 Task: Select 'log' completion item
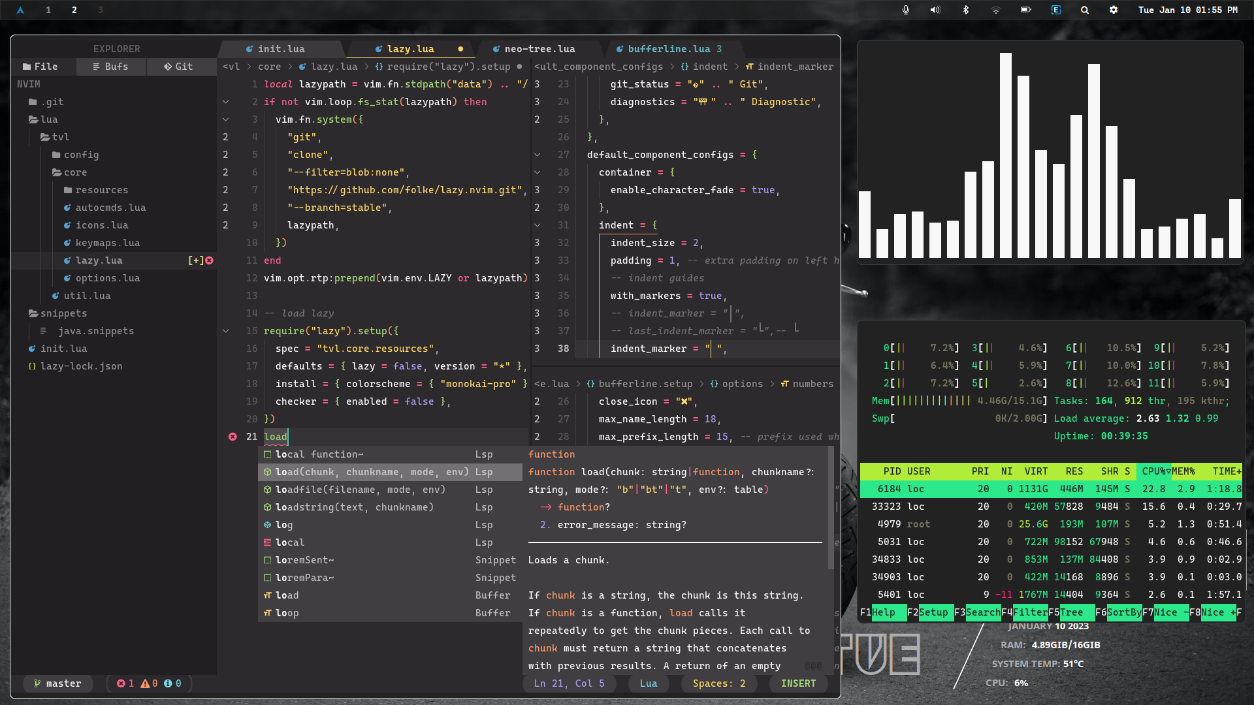coord(390,525)
